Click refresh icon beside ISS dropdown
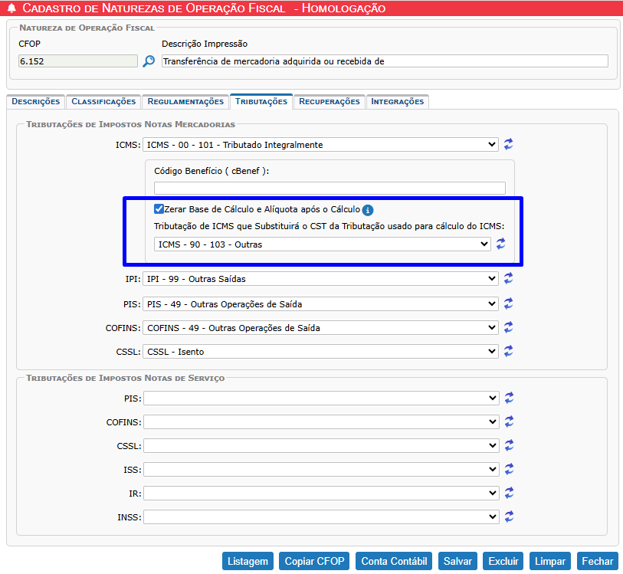This screenshot has width=623, height=574. pos(509,469)
